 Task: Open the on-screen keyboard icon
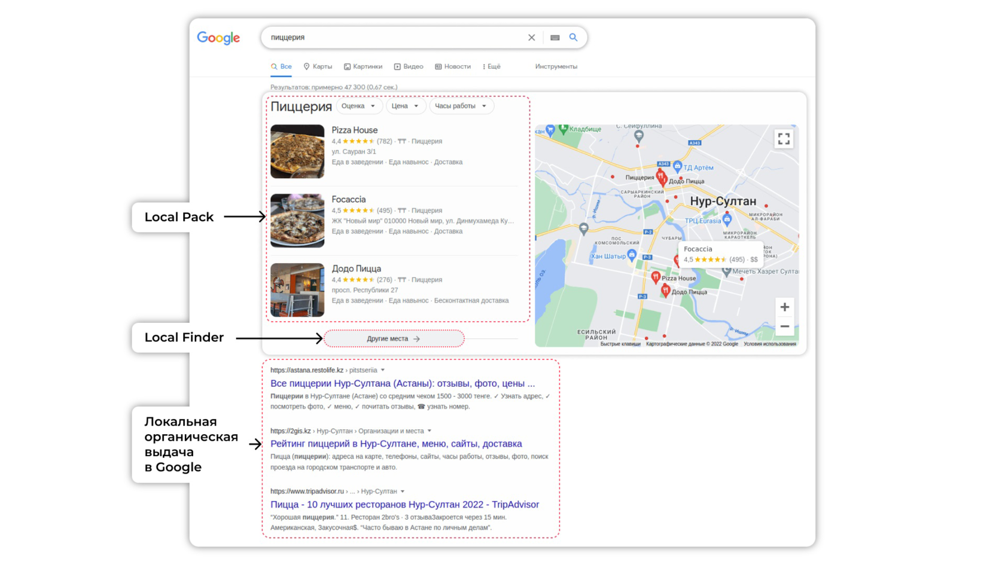(555, 38)
